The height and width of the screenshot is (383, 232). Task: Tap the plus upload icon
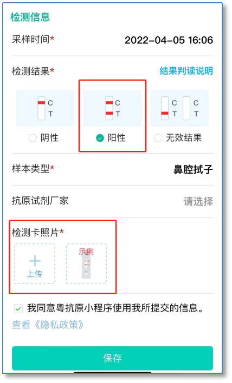[x=35, y=261]
